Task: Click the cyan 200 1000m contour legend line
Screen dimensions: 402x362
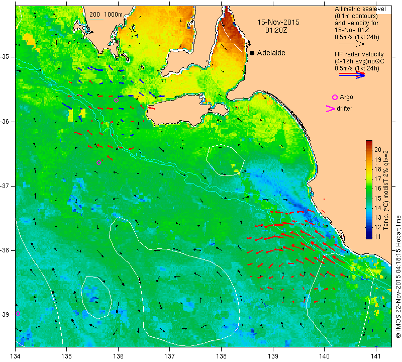Action: [x=96, y=20]
